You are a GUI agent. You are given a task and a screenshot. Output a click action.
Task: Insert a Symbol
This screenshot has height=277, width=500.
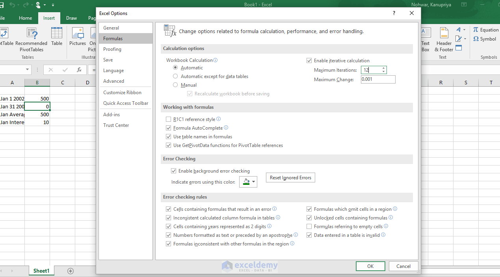tap(484, 39)
